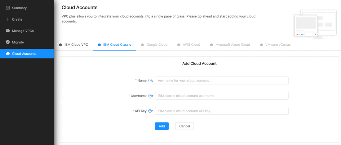This screenshot has height=145, width=341.
Task: Click the VPC plus description text
Action: [x=158, y=19]
